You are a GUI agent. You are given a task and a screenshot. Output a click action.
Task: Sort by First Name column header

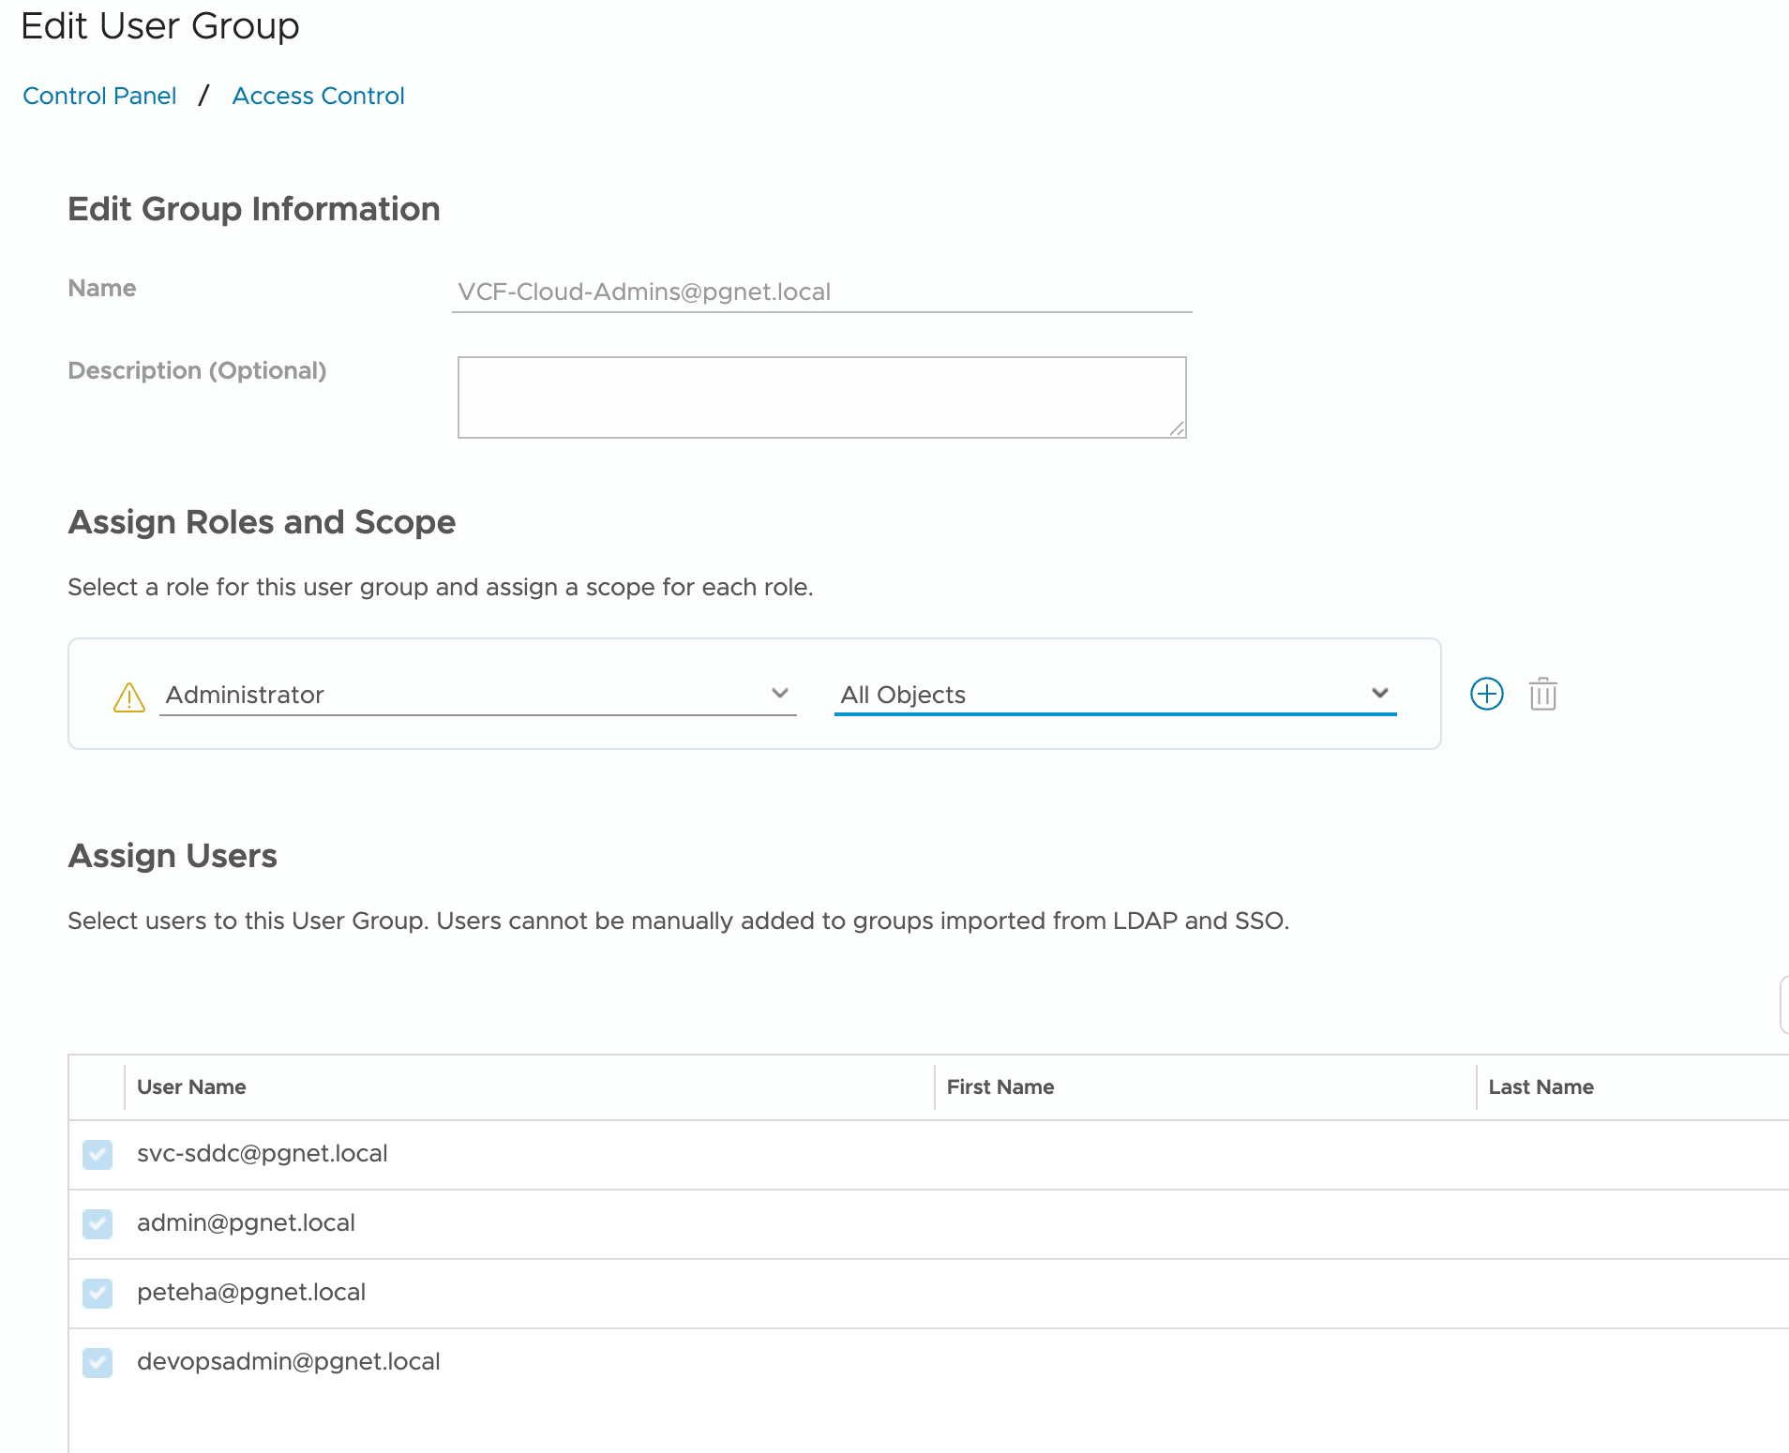(x=1000, y=1086)
